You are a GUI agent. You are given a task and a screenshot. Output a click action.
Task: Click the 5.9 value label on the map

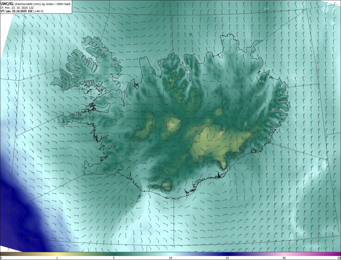tap(70, 83)
